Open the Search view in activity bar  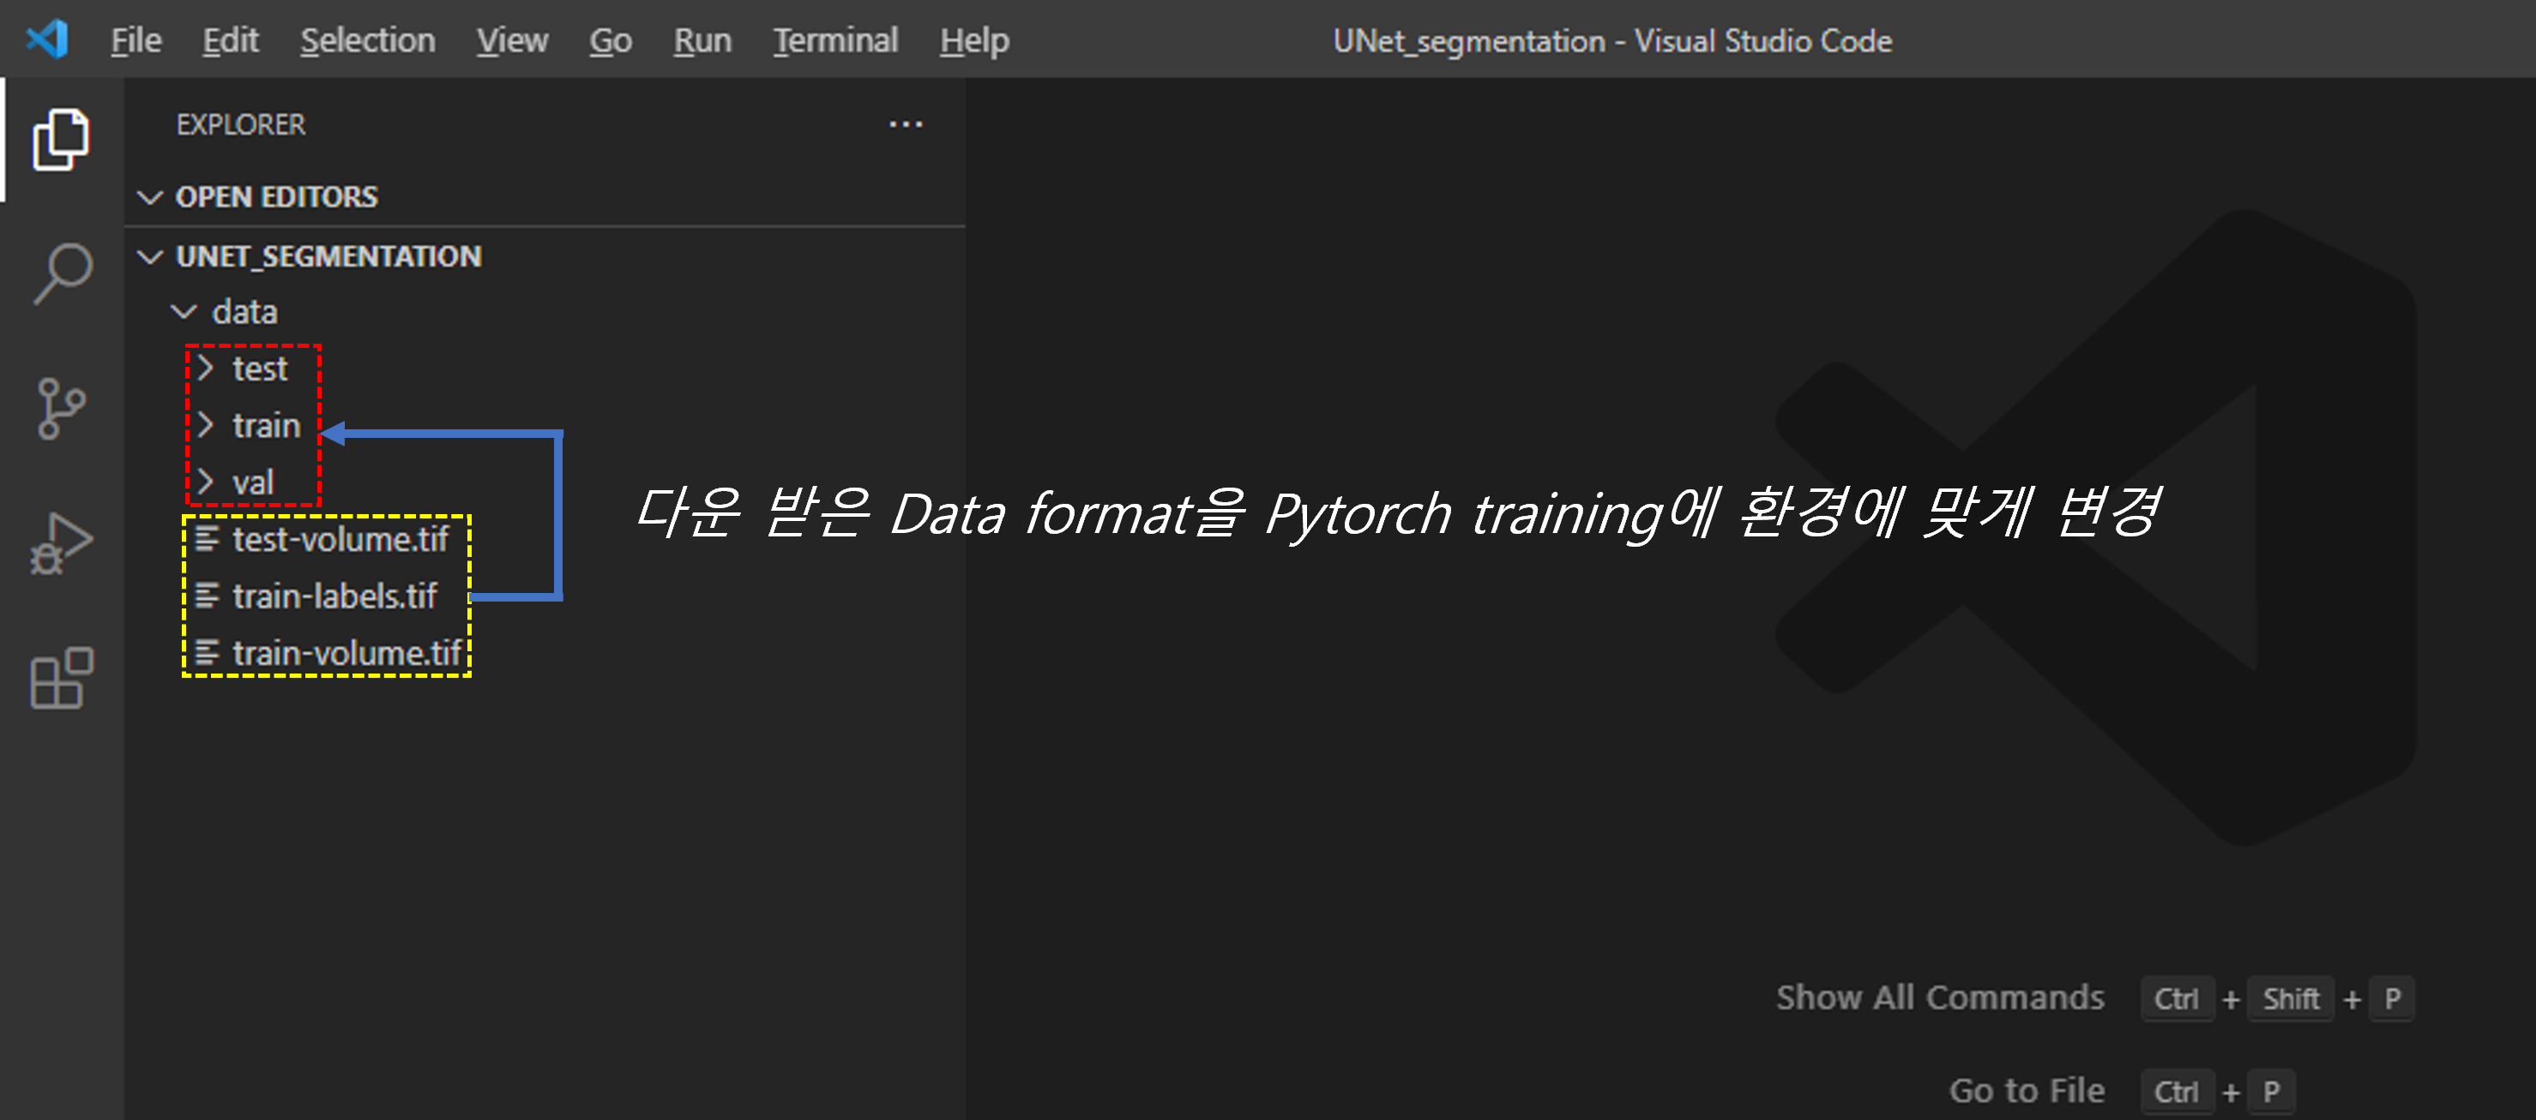(x=61, y=273)
